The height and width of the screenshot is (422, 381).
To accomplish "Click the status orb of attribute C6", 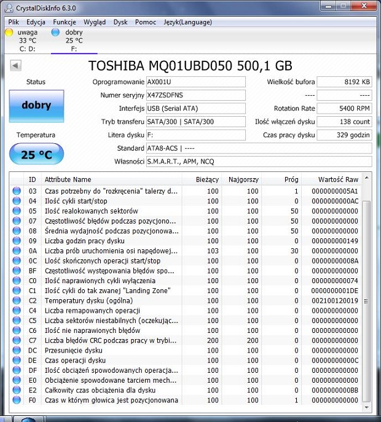I will (17, 330).
